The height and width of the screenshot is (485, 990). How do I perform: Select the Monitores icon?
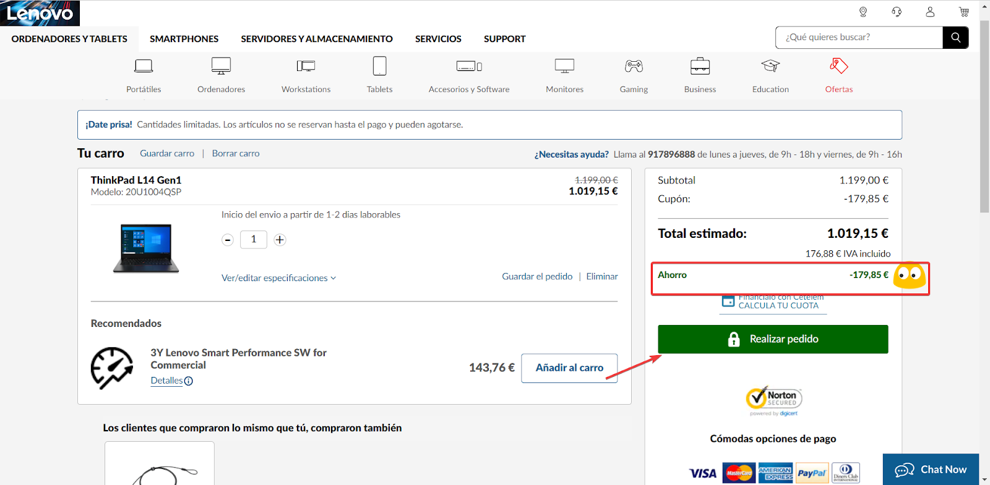click(x=564, y=66)
